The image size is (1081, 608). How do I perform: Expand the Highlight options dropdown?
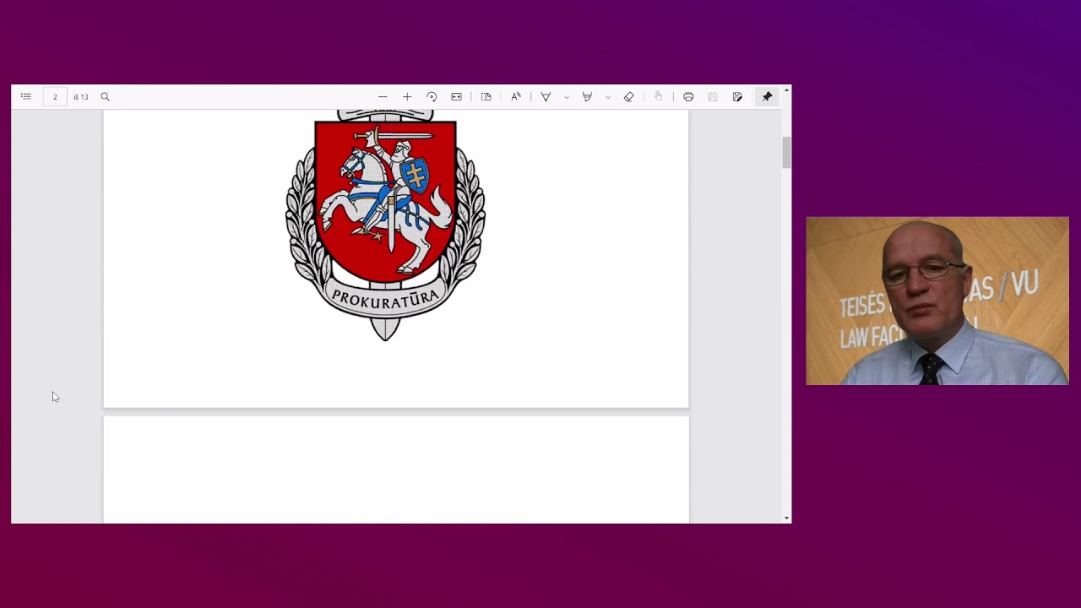pos(607,97)
